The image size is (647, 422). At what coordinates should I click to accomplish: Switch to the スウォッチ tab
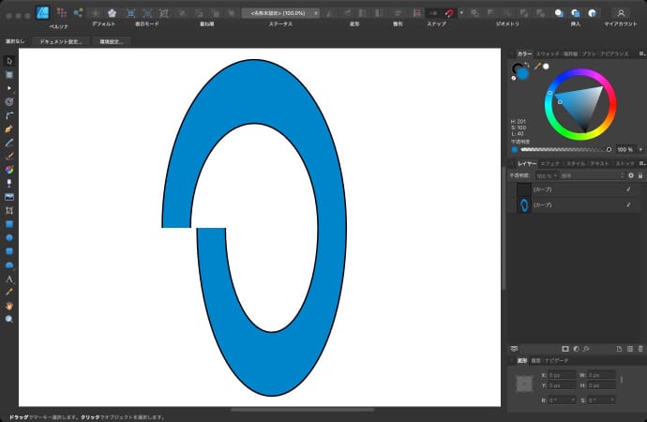coord(549,54)
